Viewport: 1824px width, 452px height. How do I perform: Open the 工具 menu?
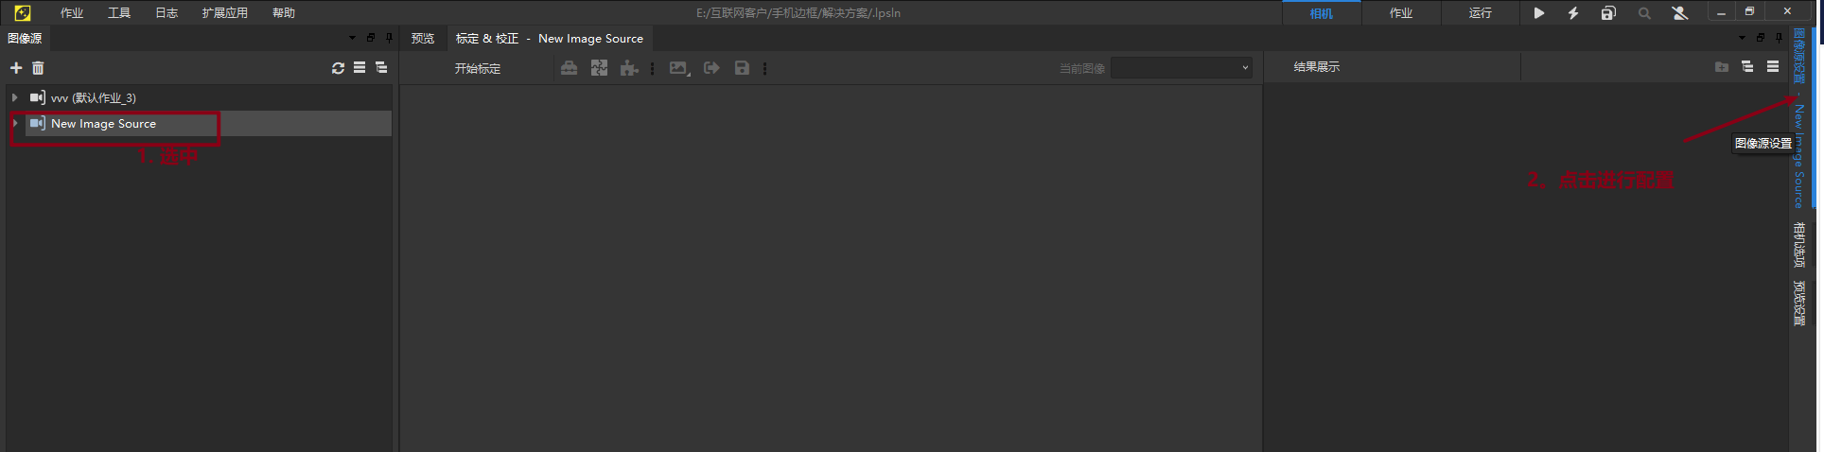click(x=119, y=13)
